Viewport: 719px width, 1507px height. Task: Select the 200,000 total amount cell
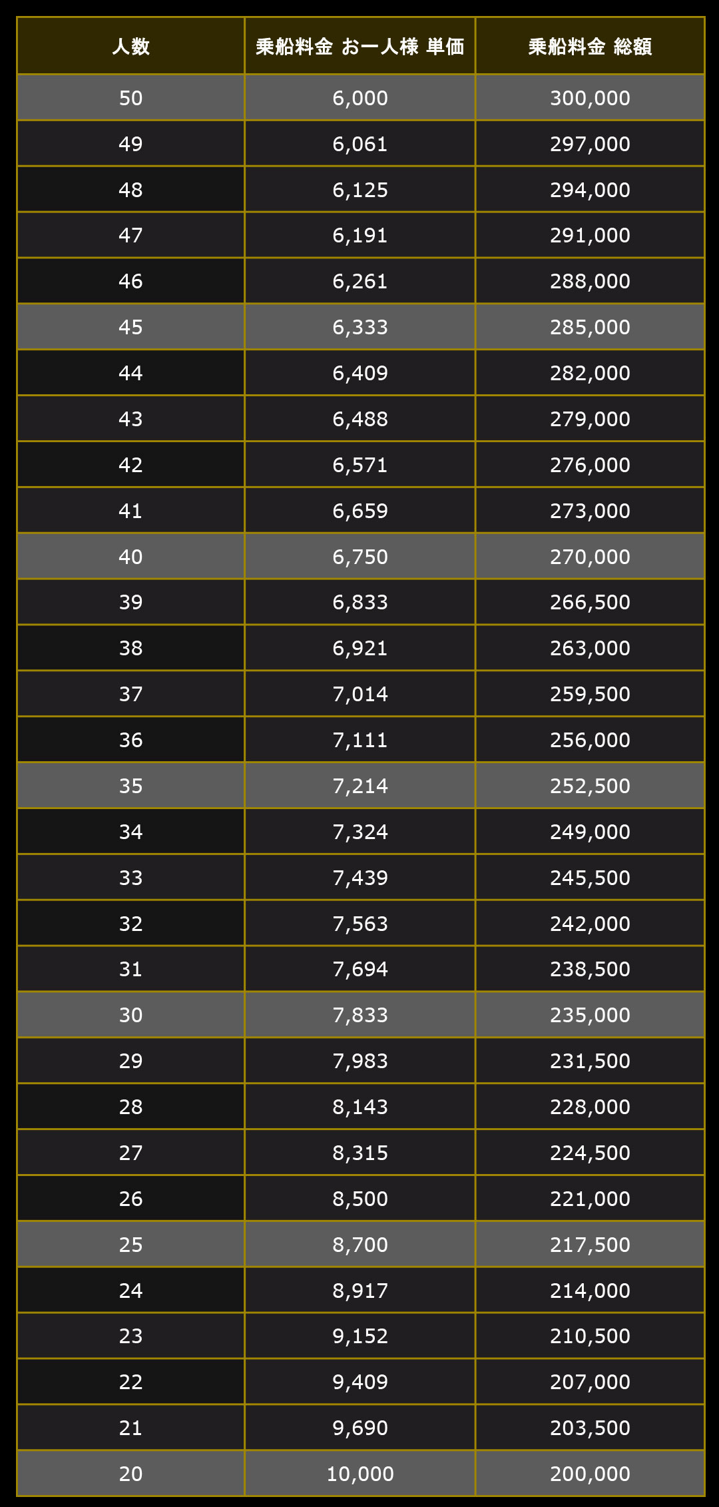click(x=590, y=1474)
